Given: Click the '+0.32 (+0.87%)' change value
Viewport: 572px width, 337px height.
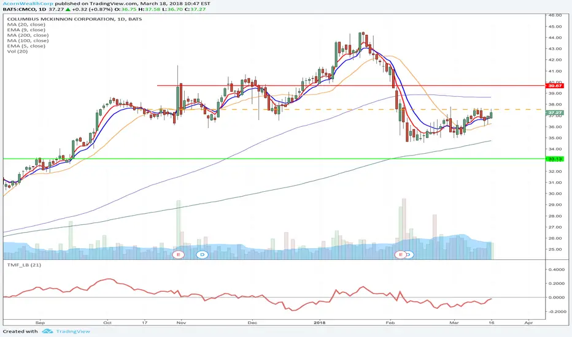Looking at the screenshot, I should [92, 9].
